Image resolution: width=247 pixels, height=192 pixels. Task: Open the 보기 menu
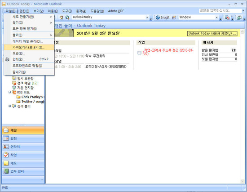pos(39,11)
